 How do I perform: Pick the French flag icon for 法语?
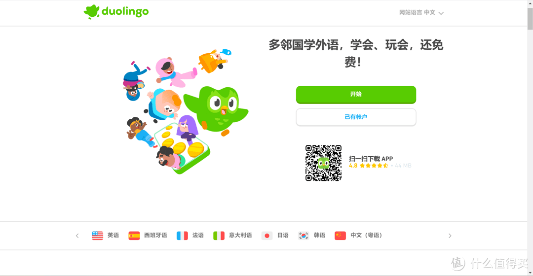pos(182,236)
